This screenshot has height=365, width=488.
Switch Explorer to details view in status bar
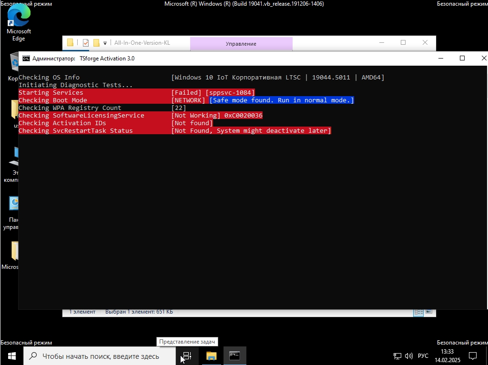pos(418,312)
